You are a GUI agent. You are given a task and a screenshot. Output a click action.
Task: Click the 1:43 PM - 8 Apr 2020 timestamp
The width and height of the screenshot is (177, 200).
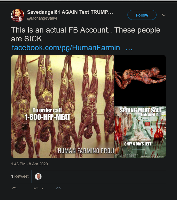point(30,164)
